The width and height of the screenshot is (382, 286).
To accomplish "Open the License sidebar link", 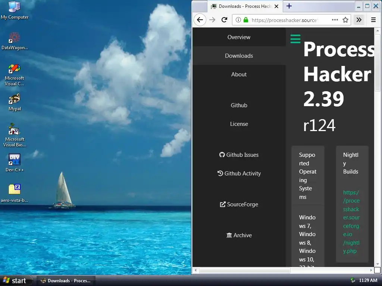I will pyautogui.click(x=239, y=124).
